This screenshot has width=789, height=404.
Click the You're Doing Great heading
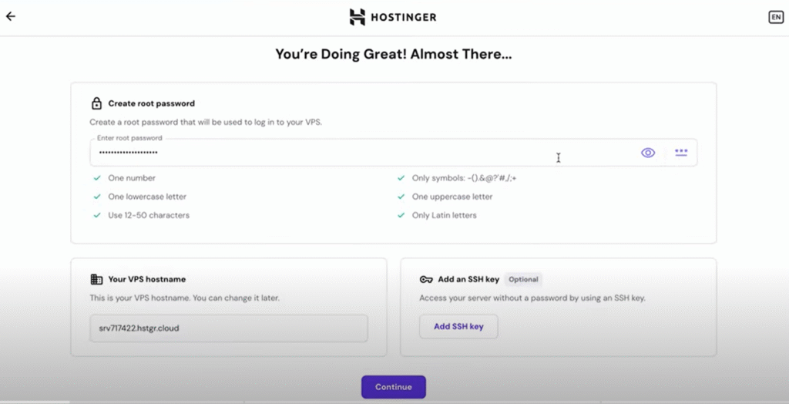click(394, 54)
